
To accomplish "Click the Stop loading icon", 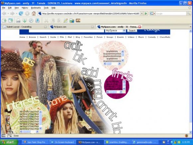I will 27,13.
